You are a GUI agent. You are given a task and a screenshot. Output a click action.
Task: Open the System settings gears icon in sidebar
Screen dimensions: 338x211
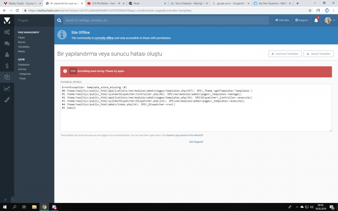coord(7,32)
